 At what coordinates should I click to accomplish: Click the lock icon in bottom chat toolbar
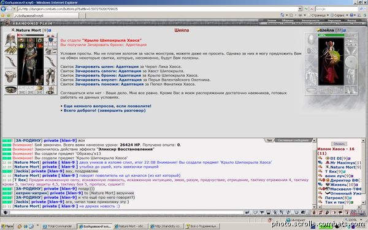314,213
